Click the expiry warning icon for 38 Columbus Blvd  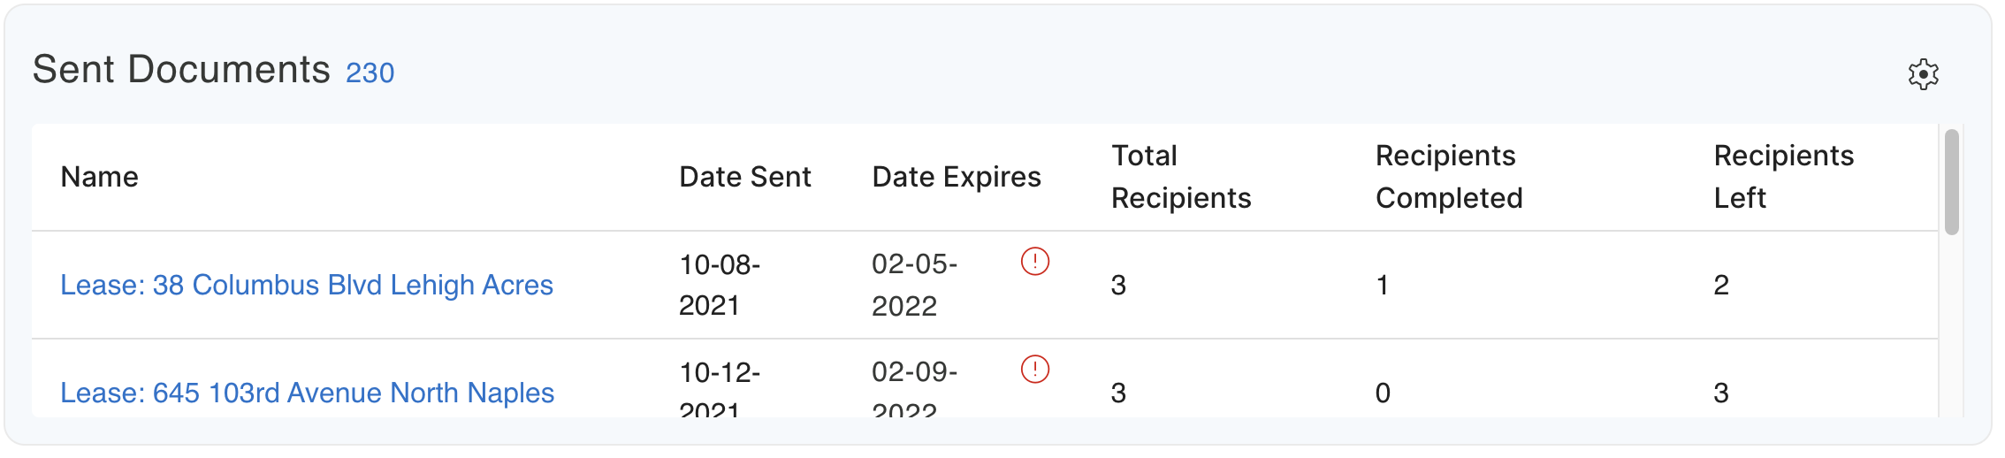(1034, 262)
